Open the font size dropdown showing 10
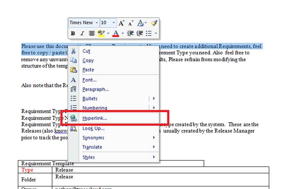The height and width of the screenshot is (189, 282). pos(114,23)
